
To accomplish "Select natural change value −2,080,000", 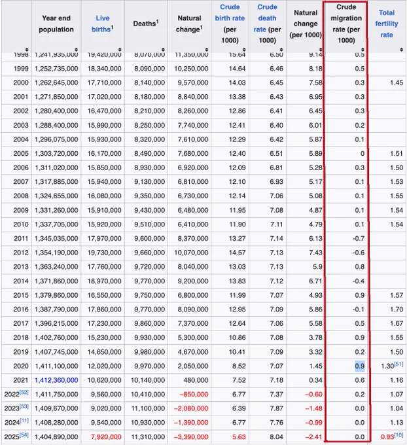I will pyautogui.click(x=191, y=408).
